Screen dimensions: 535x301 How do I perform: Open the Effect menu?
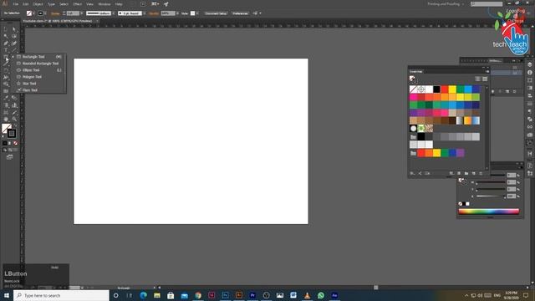(78, 4)
